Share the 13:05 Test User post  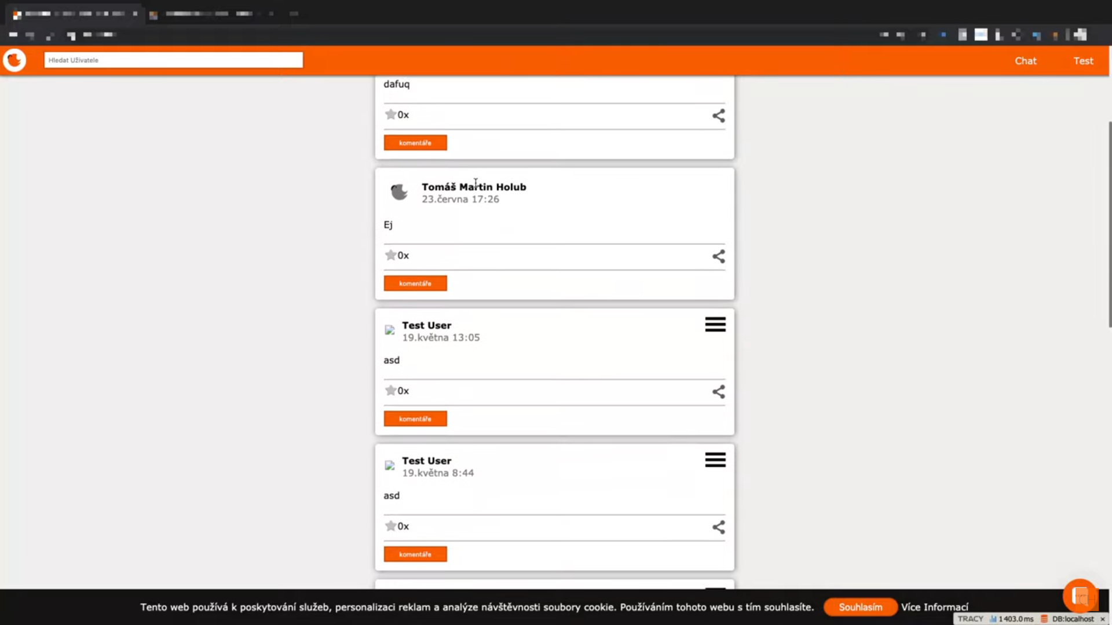tap(718, 392)
